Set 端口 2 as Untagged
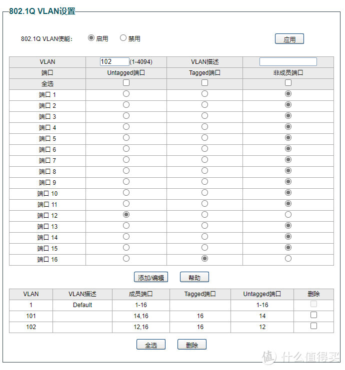The image size is (345, 370). (126, 105)
